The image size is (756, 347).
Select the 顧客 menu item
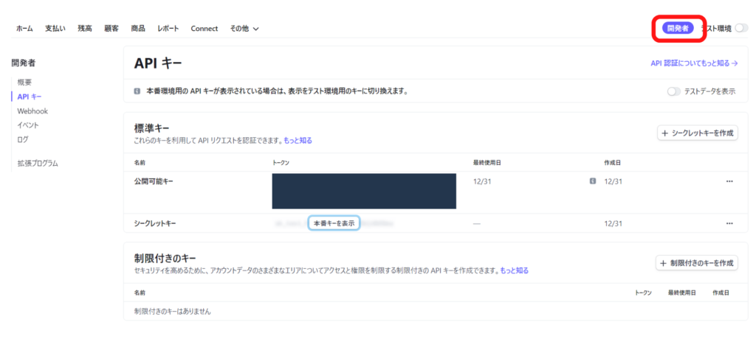(x=111, y=29)
